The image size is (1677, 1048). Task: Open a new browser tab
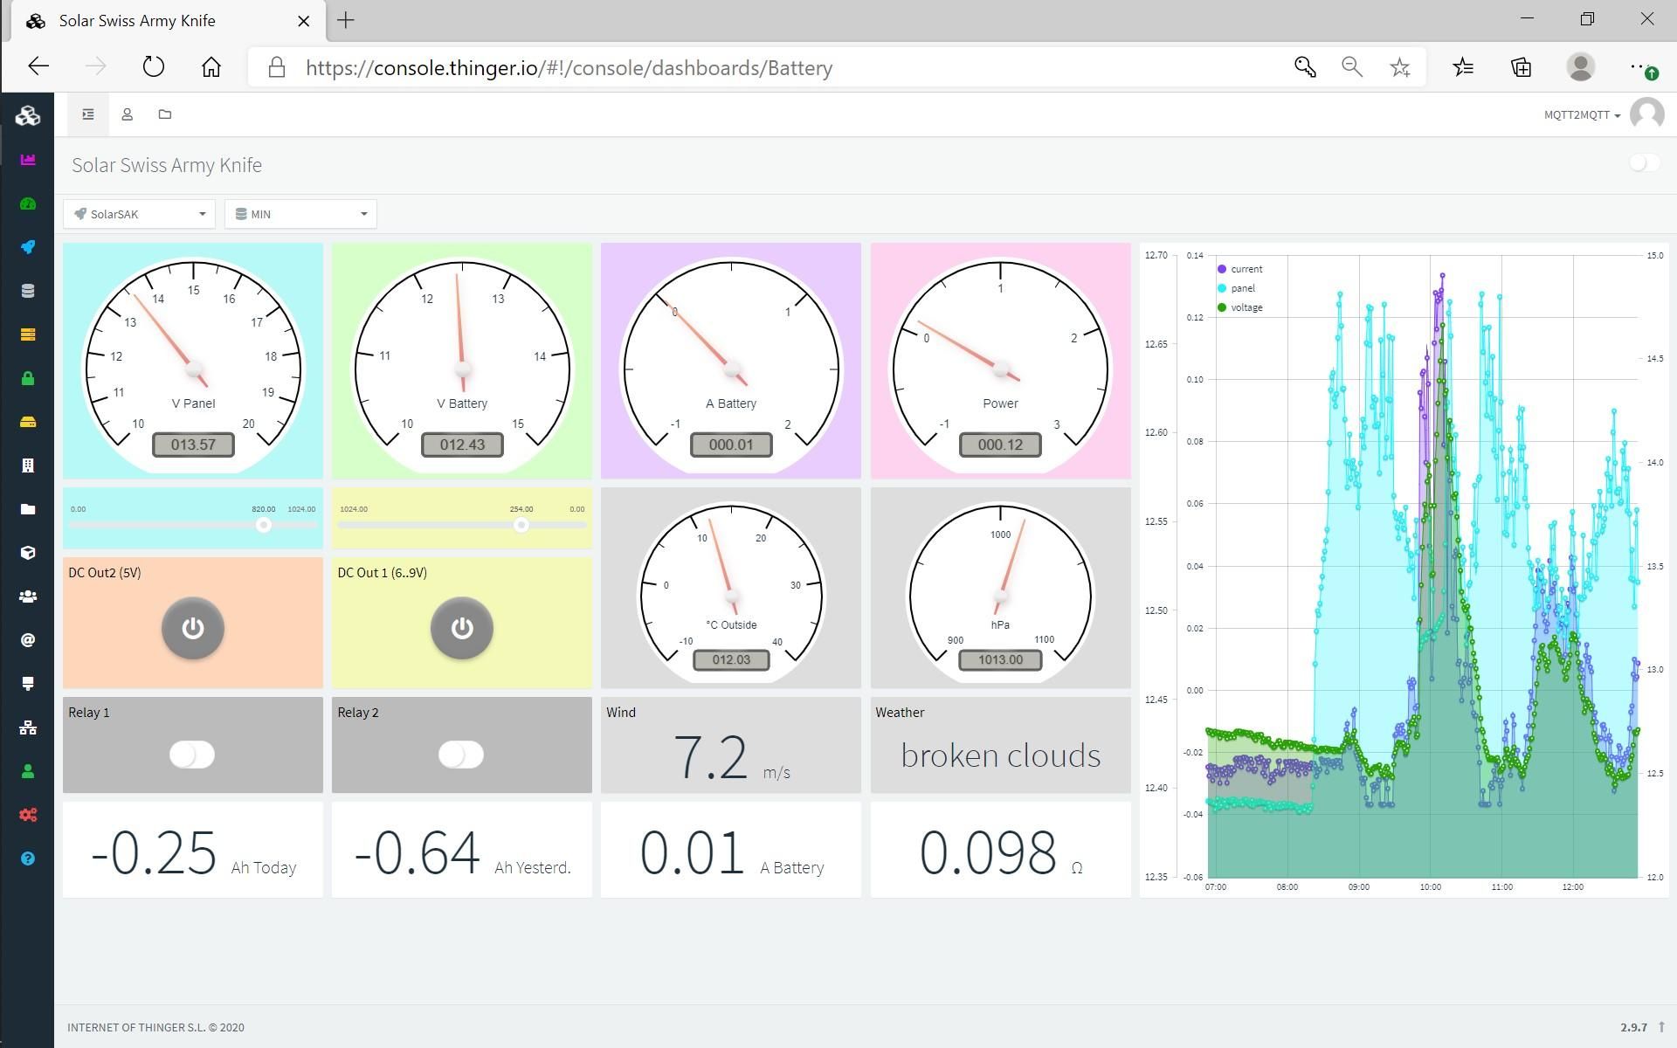coord(346,20)
